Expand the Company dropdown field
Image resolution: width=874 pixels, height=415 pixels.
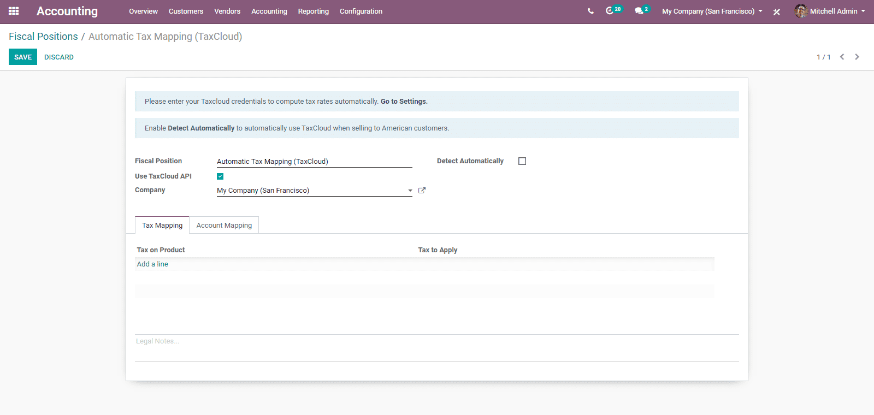point(410,191)
